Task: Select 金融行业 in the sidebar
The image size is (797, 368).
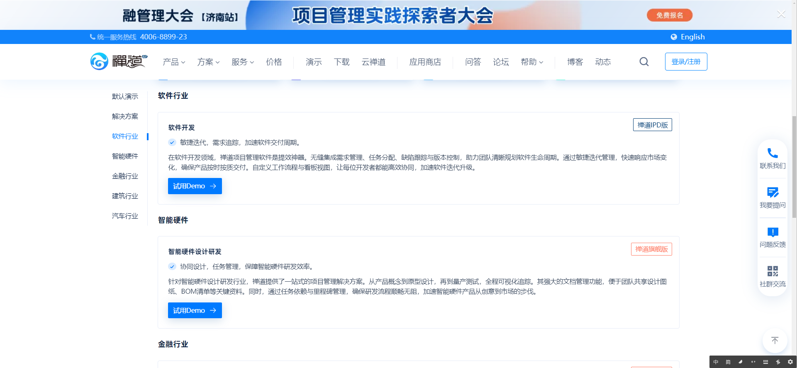Action: (125, 176)
